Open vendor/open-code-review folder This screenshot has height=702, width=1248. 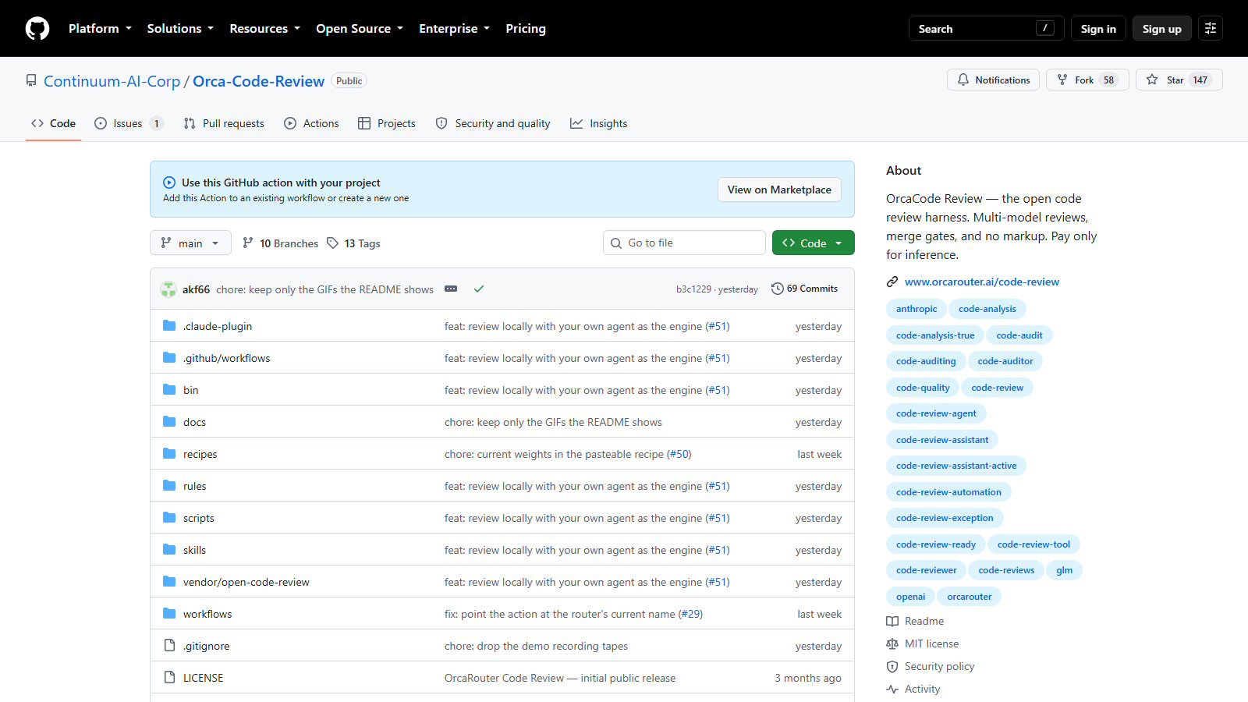(x=246, y=583)
